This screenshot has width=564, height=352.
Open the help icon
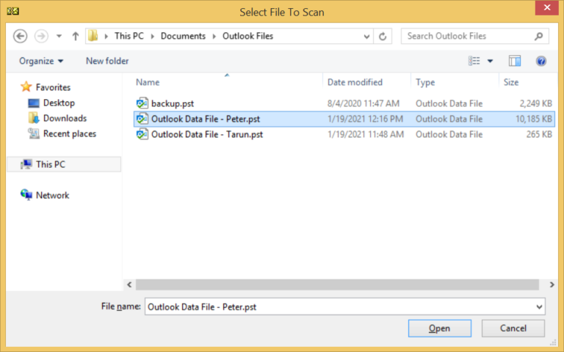coord(540,61)
